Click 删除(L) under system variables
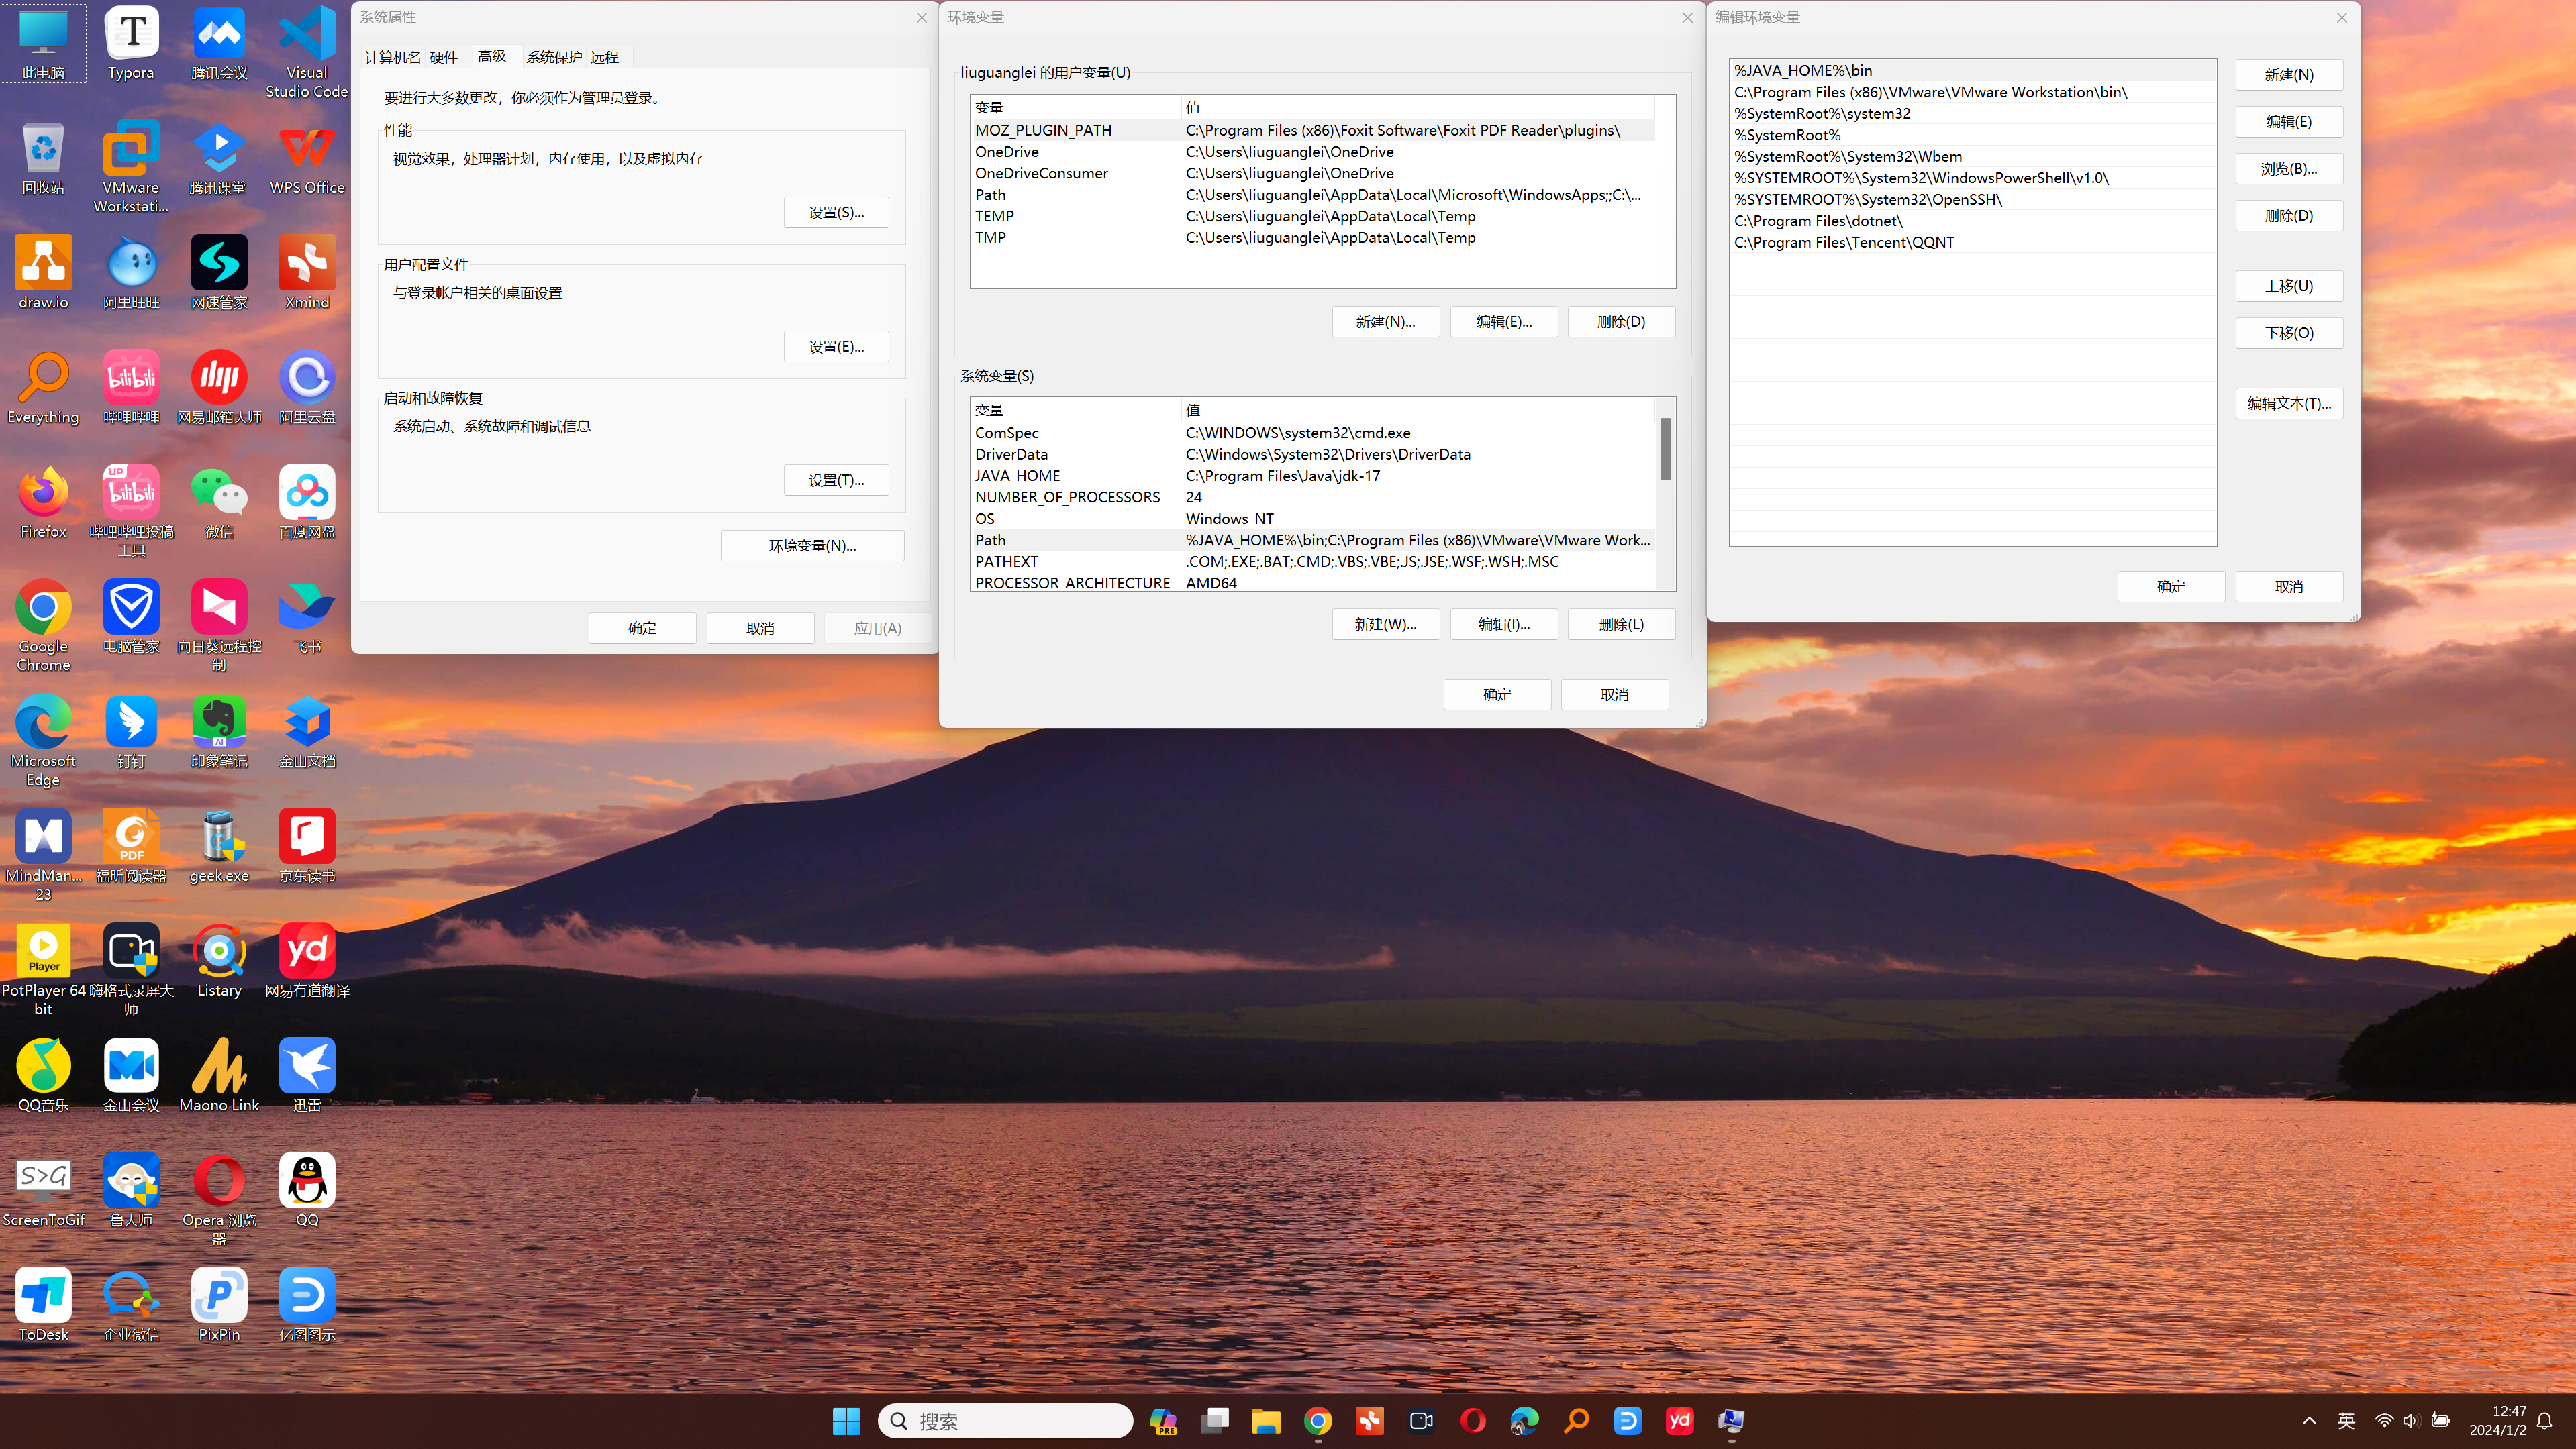 click(1621, 625)
